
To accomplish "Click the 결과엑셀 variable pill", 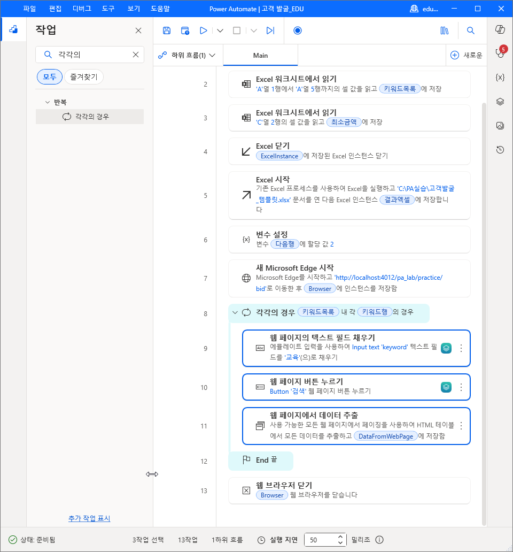I will [397, 200].
